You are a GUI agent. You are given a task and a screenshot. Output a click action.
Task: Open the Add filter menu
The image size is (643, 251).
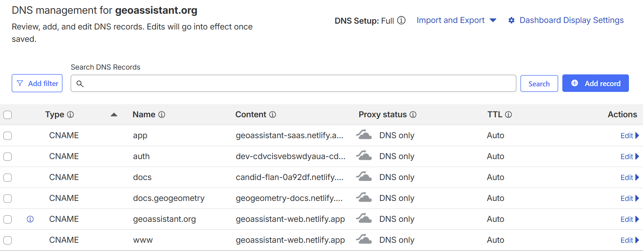point(37,83)
